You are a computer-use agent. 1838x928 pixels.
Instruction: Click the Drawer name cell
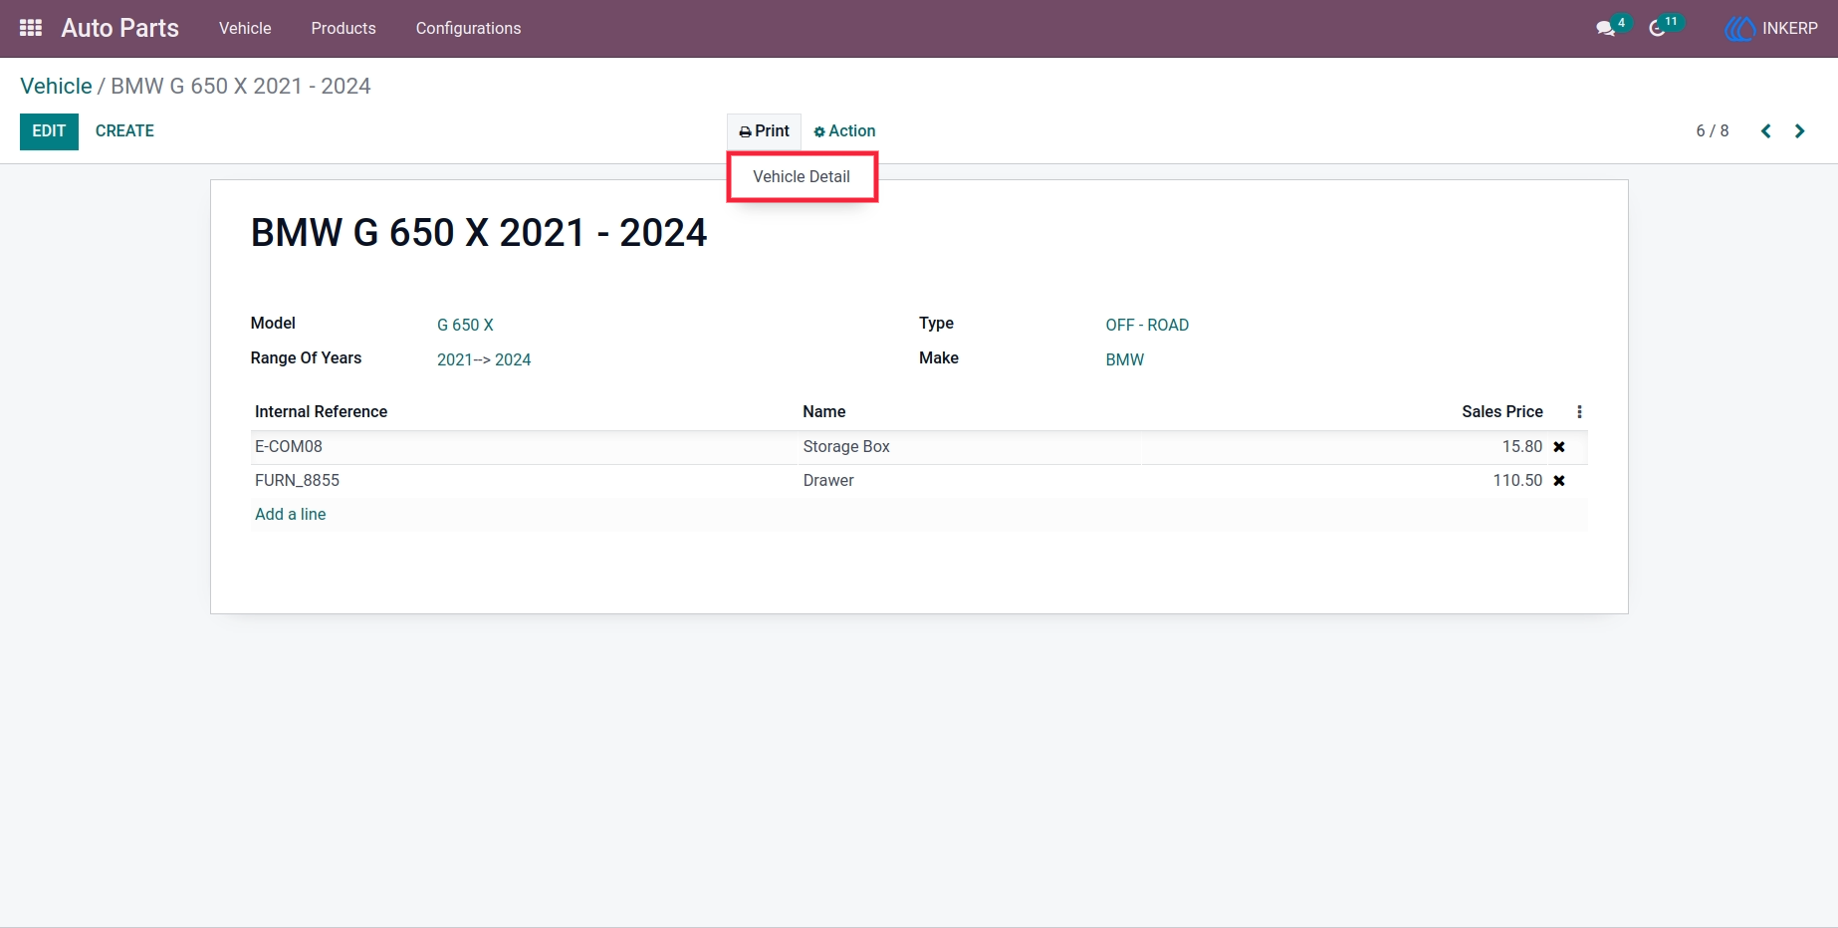tap(828, 481)
